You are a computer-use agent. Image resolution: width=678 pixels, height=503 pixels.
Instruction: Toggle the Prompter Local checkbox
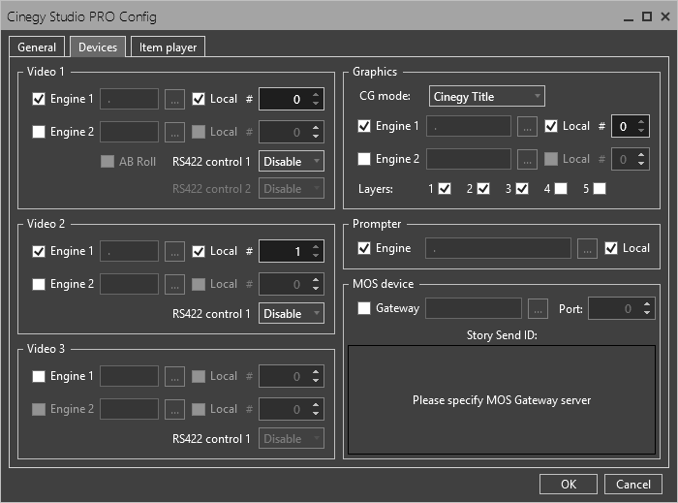611,248
